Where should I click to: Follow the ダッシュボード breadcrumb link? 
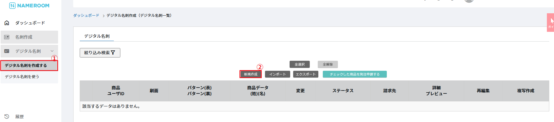click(86, 15)
